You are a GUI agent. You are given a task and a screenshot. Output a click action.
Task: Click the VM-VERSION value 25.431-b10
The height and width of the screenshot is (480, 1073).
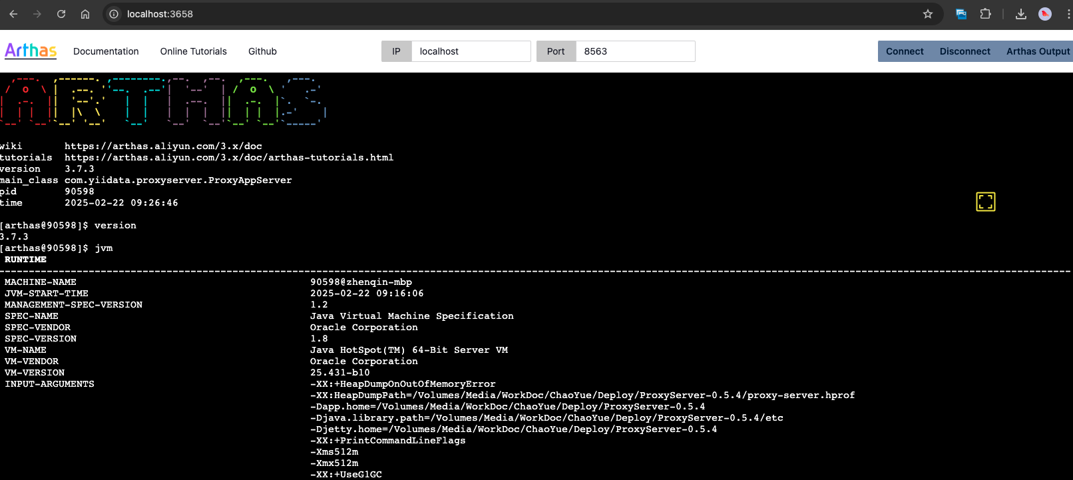(x=339, y=372)
